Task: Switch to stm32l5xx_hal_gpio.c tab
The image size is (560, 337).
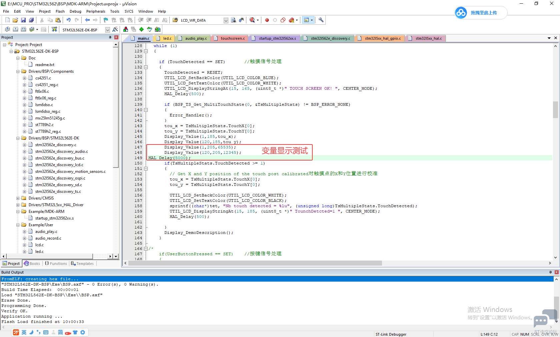Action: click(380, 38)
